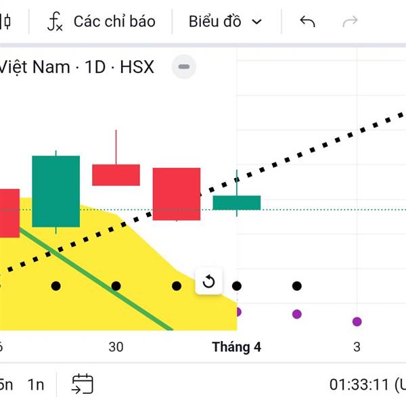Reset the chart view with the circular arrow
The image size is (406, 406).
tap(208, 281)
